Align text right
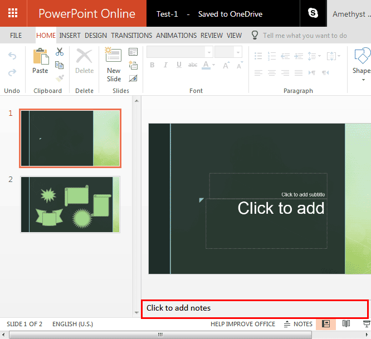Screen dimensions: 371x339 pos(285,73)
